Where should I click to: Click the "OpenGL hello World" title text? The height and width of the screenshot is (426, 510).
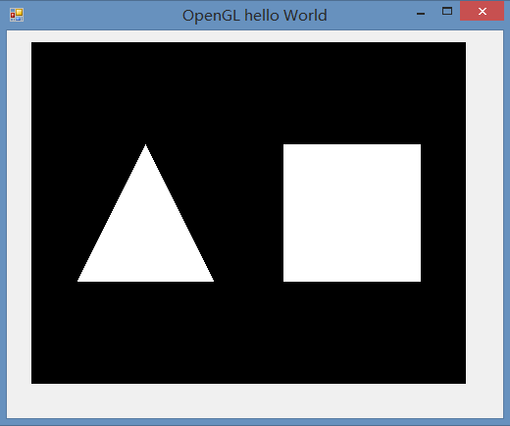[x=255, y=16]
